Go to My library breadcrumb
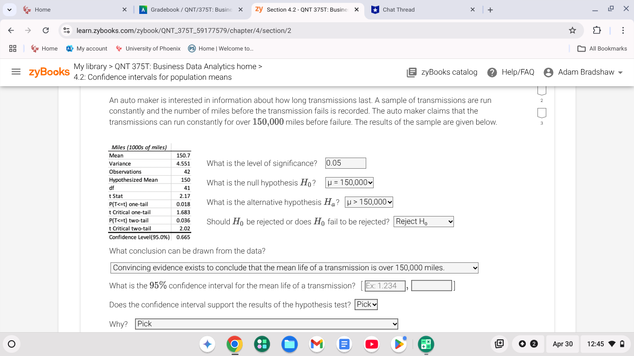The image size is (634, 356). [x=90, y=66]
